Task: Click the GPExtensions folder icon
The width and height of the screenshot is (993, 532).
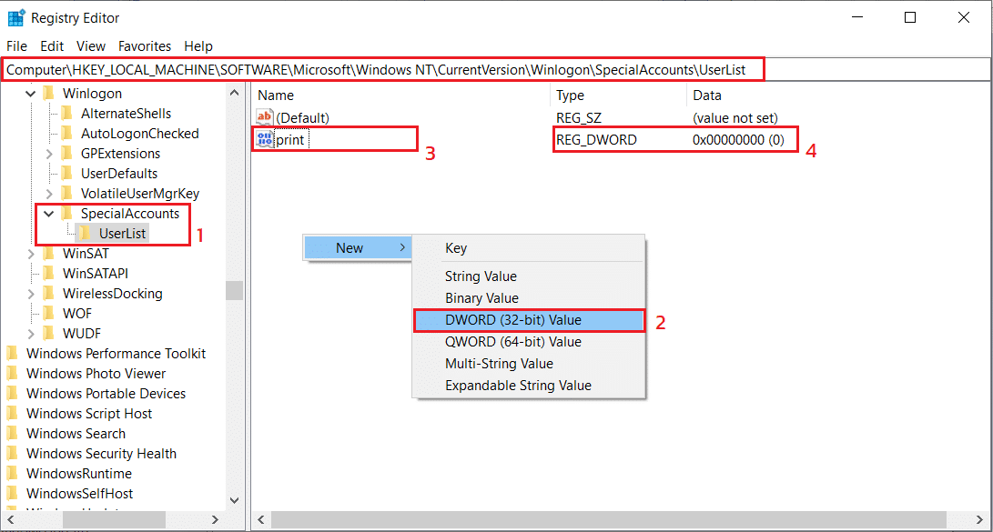Action: [67, 154]
